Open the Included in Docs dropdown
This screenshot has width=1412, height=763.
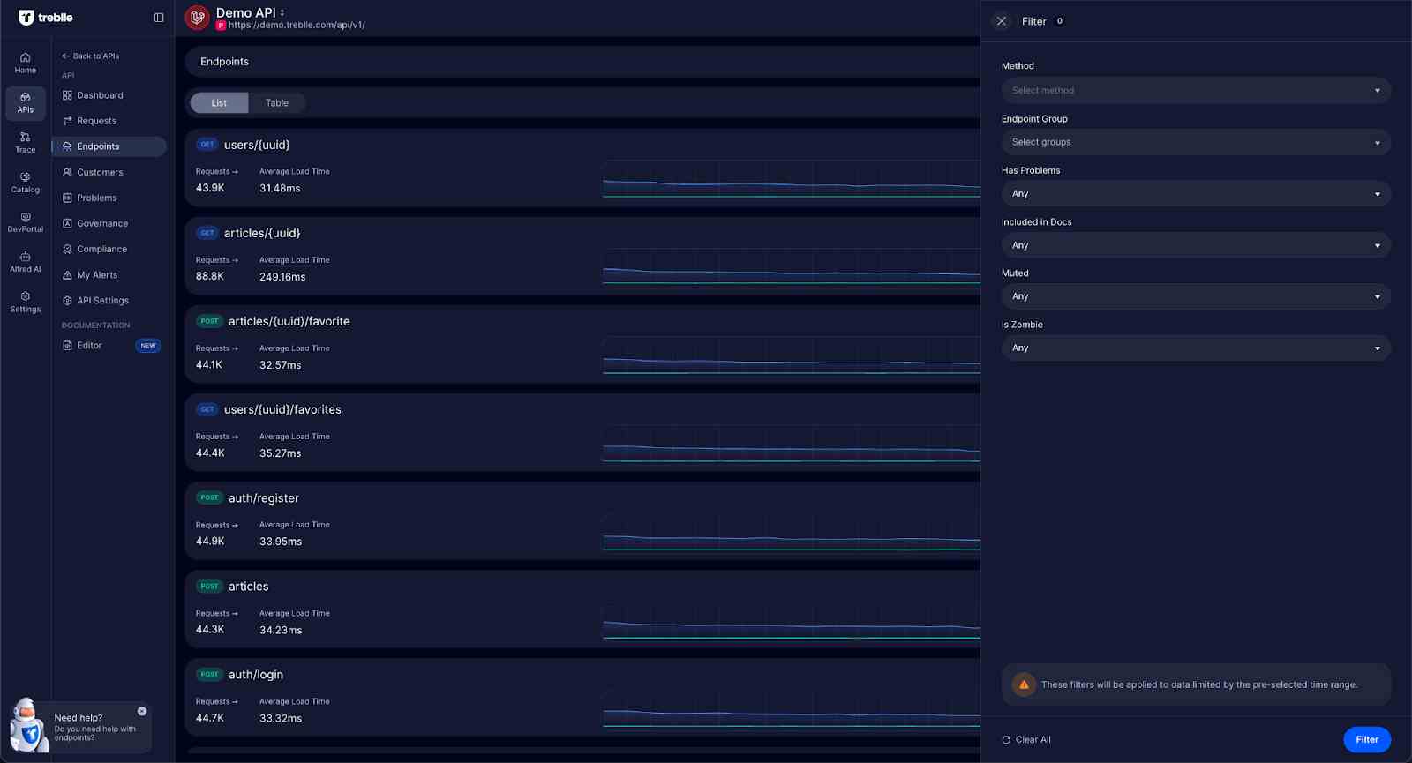(1196, 245)
